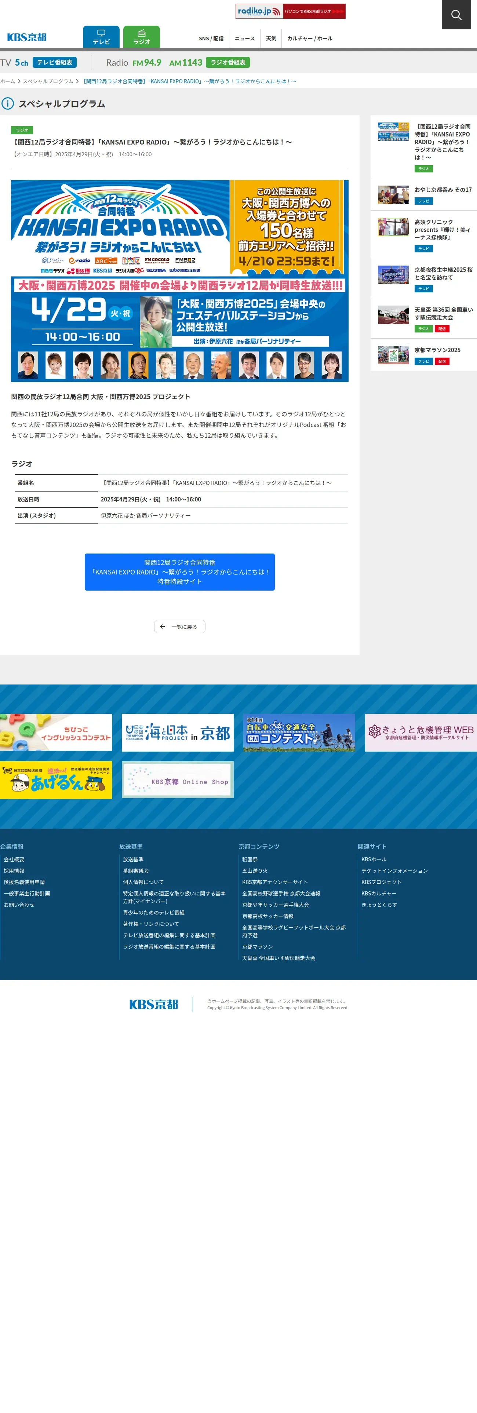Open the KBS京都 Online Shop banner
Image resolution: width=477 pixels, height=1413 pixels.
178,779
